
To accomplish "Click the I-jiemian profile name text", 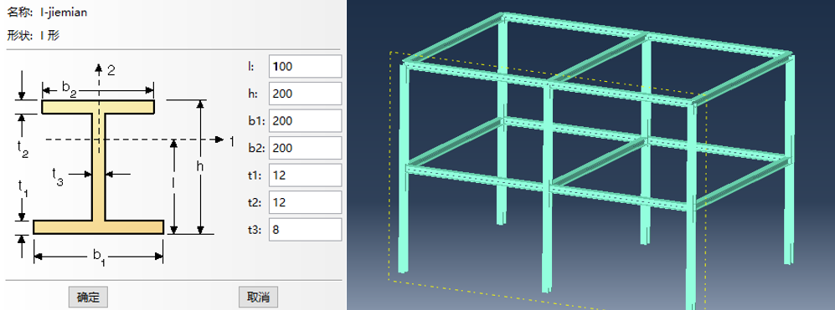I will [64, 13].
